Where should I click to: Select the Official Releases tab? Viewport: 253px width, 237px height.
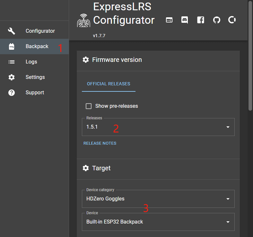coord(109,84)
